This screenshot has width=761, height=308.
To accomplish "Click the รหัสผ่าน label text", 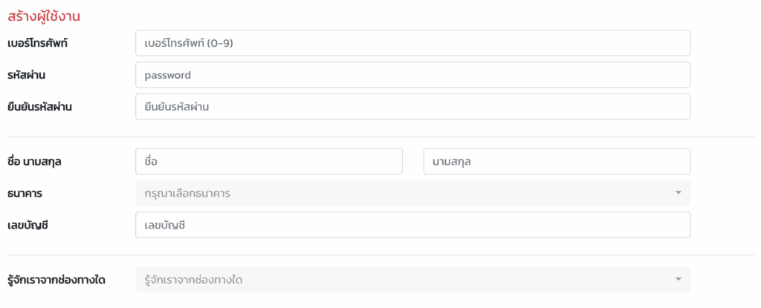I will pos(27,75).
